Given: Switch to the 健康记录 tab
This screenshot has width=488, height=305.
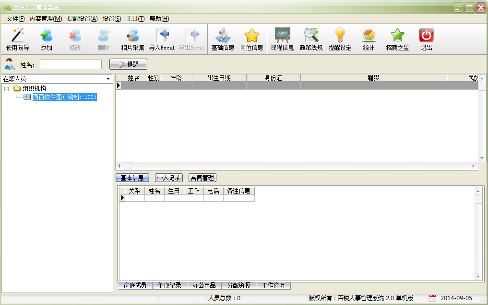Looking at the screenshot, I should pos(169,285).
